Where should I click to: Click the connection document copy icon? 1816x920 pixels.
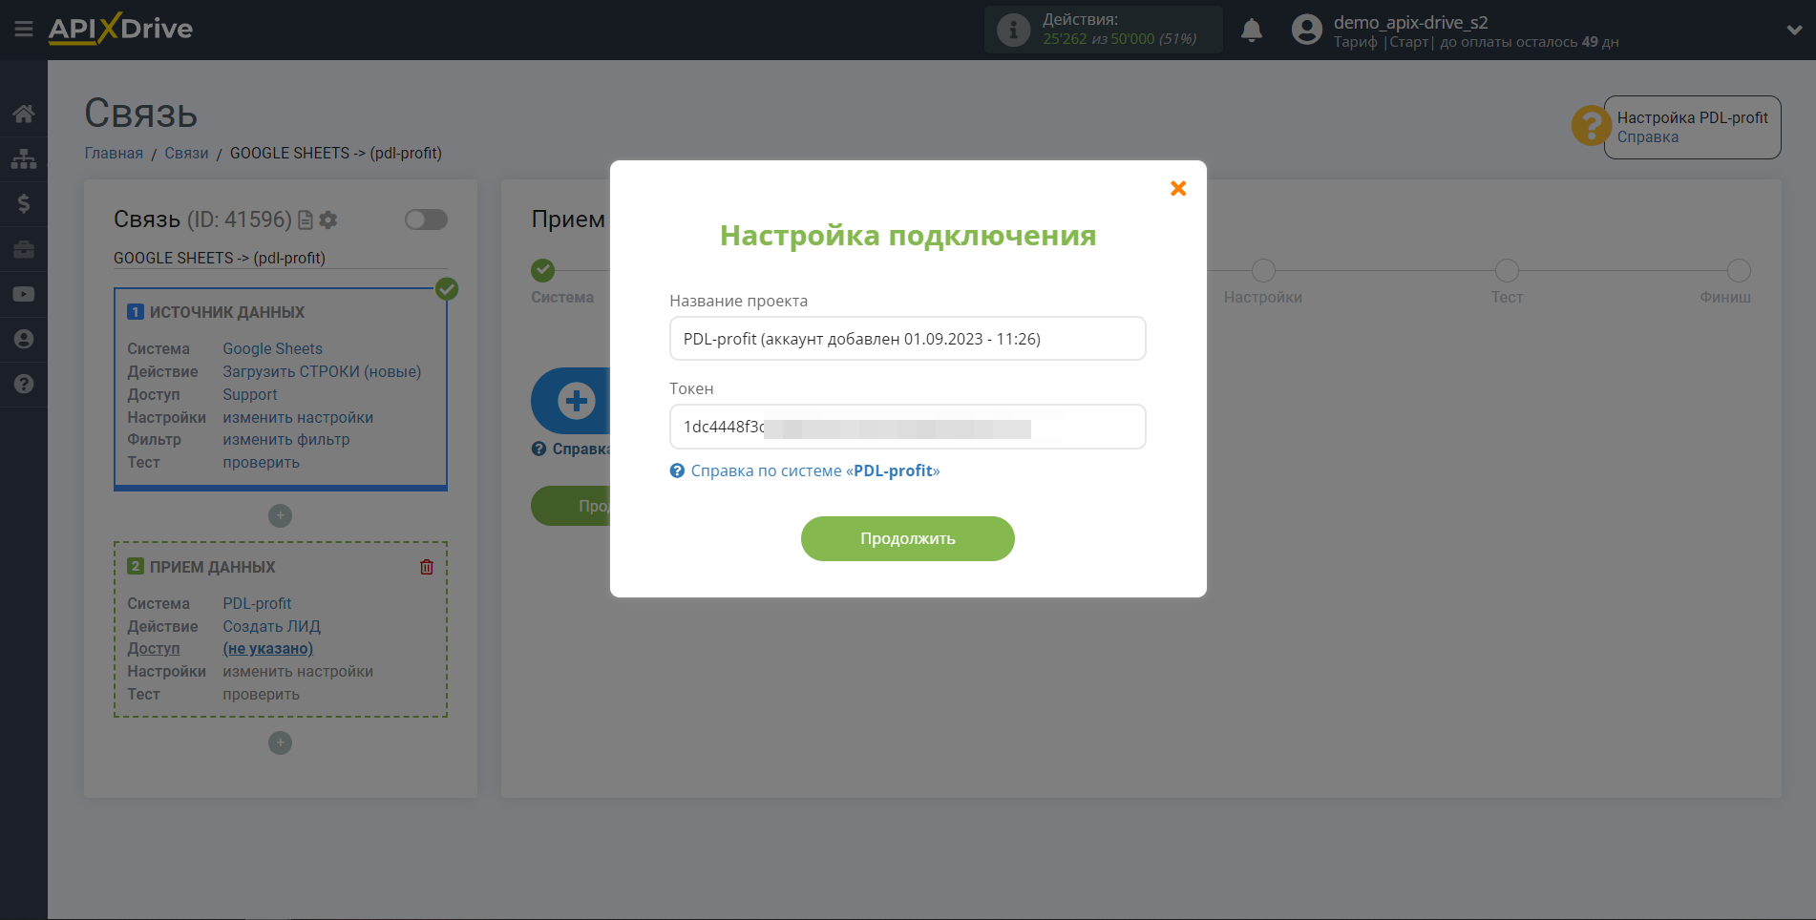306,220
